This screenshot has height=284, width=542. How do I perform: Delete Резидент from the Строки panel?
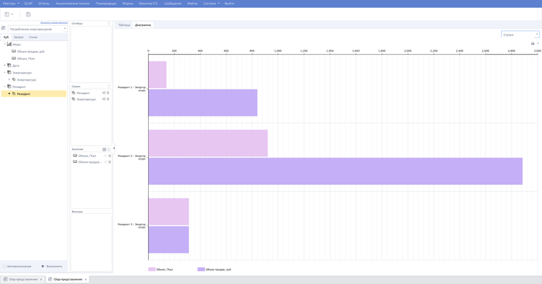tap(108, 93)
